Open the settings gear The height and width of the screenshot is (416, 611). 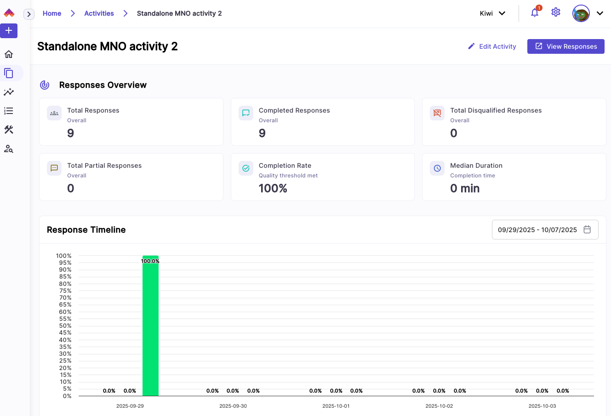tap(556, 12)
